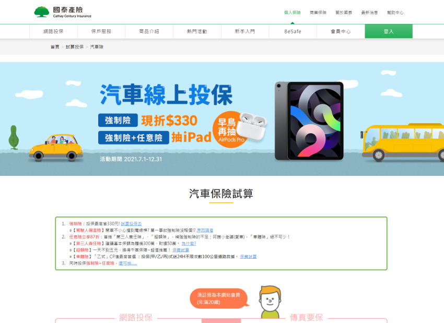The image size is (444, 323).
Task: Open the BeSafe main menu
Action: tap(293, 31)
